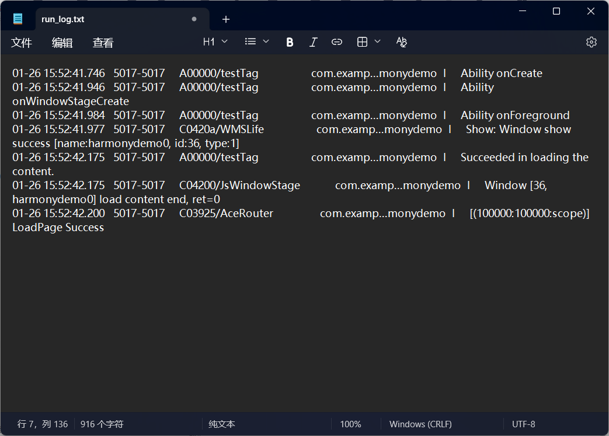Click the text 'LoadPage Success'

pyautogui.click(x=58, y=227)
